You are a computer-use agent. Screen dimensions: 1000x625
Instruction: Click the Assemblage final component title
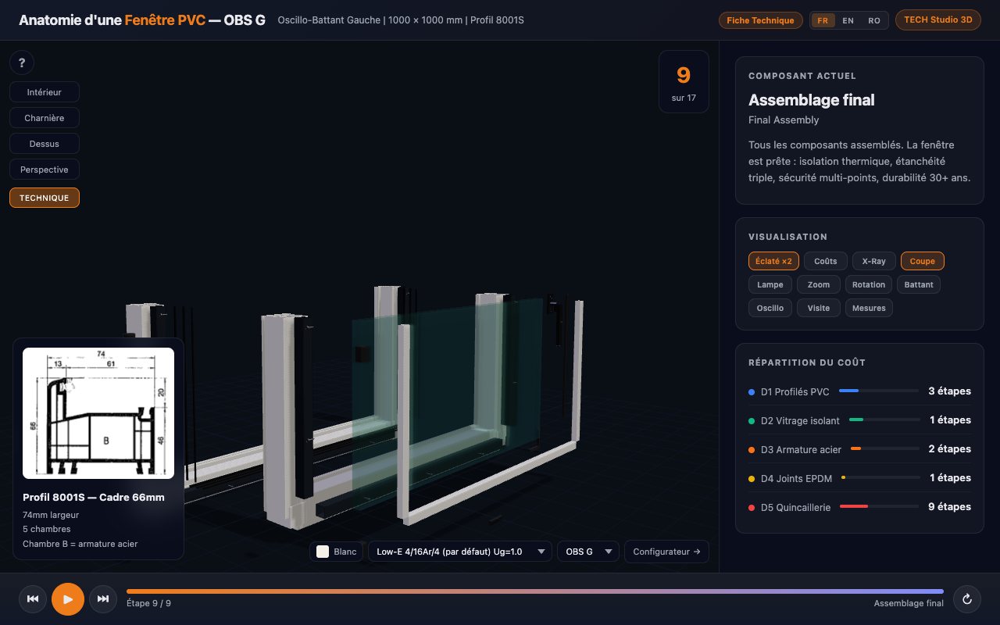pyautogui.click(x=812, y=100)
